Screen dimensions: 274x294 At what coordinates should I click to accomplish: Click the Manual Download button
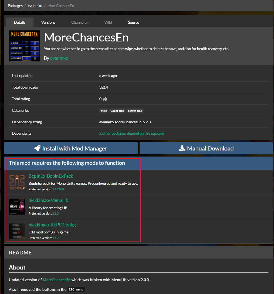click(206, 148)
